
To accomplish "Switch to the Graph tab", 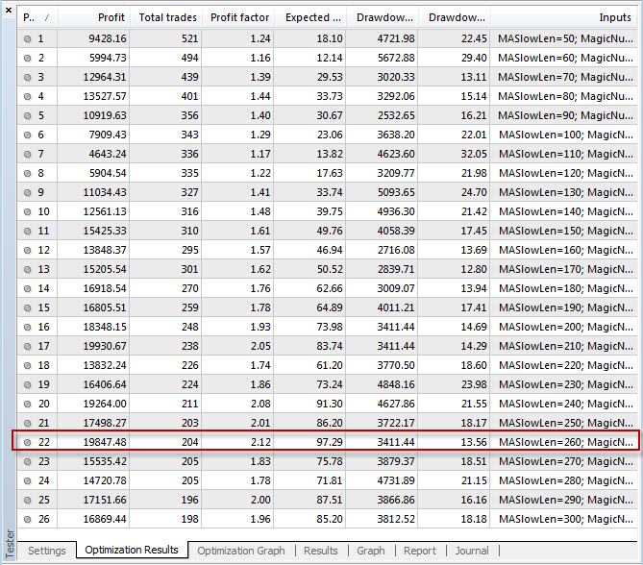I will (x=370, y=551).
